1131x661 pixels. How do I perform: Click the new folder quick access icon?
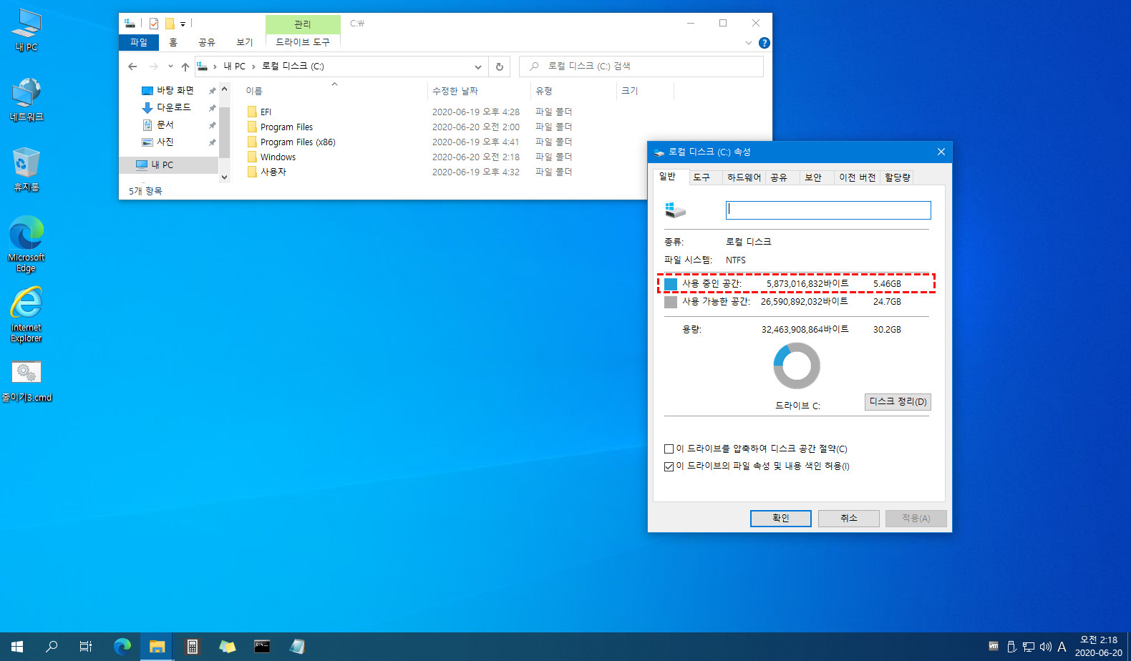[x=170, y=24]
